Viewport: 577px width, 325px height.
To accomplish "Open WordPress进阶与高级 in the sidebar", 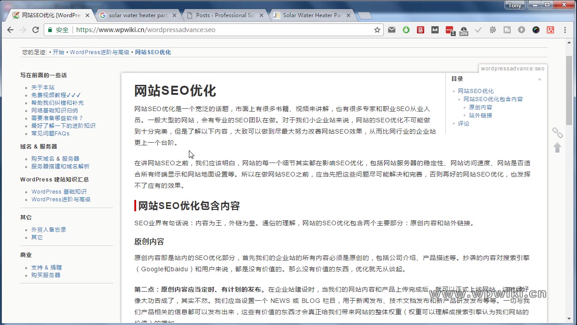I will coord(61,200).
